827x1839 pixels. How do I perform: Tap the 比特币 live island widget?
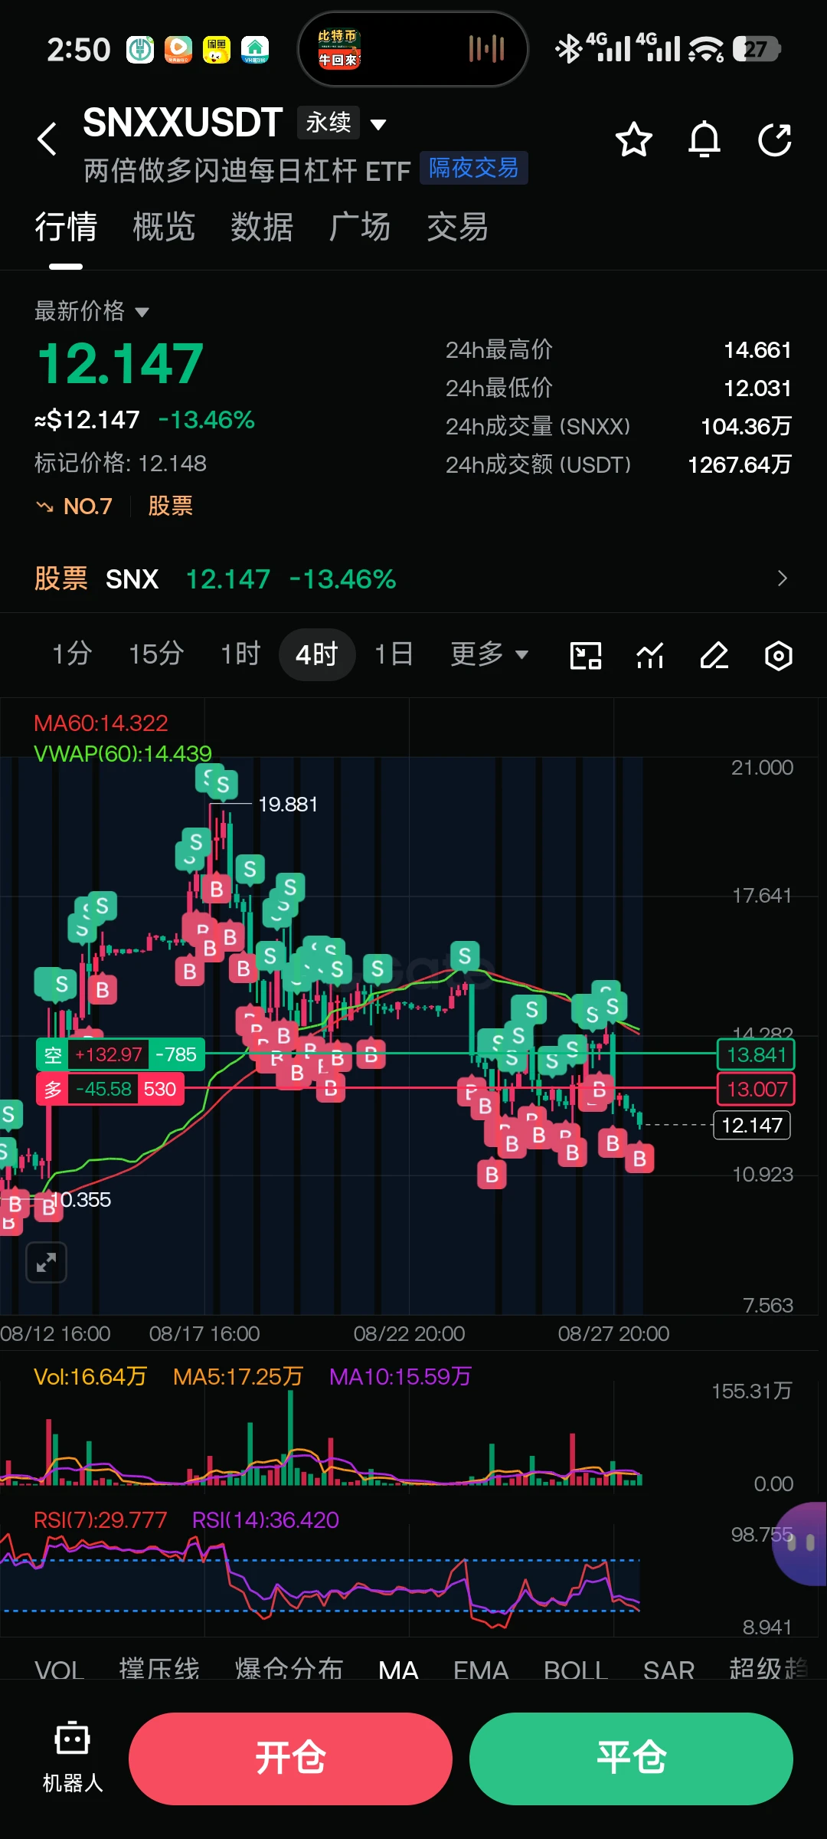413,49
